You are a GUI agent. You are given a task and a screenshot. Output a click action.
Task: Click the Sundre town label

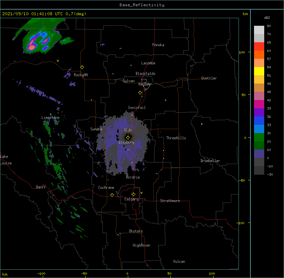click(x=96, y=129)
